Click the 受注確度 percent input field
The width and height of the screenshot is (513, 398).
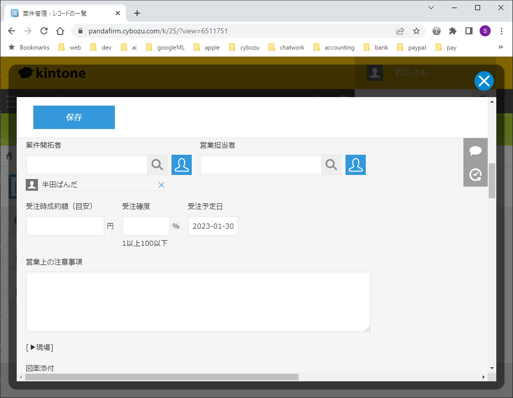click(x=146, y=226)
